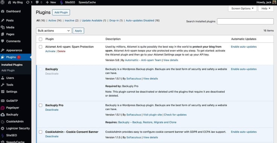The image size is (277, 143).
Task: Click the updates refresh icon in admin bar
Action: pos(28,2)
